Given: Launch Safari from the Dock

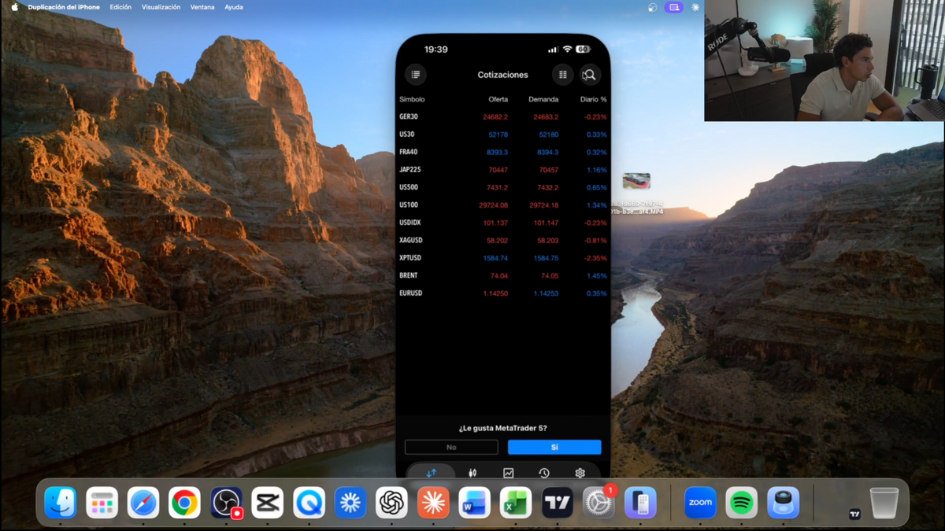Looking at the screenshot, I should click(143, 503).
